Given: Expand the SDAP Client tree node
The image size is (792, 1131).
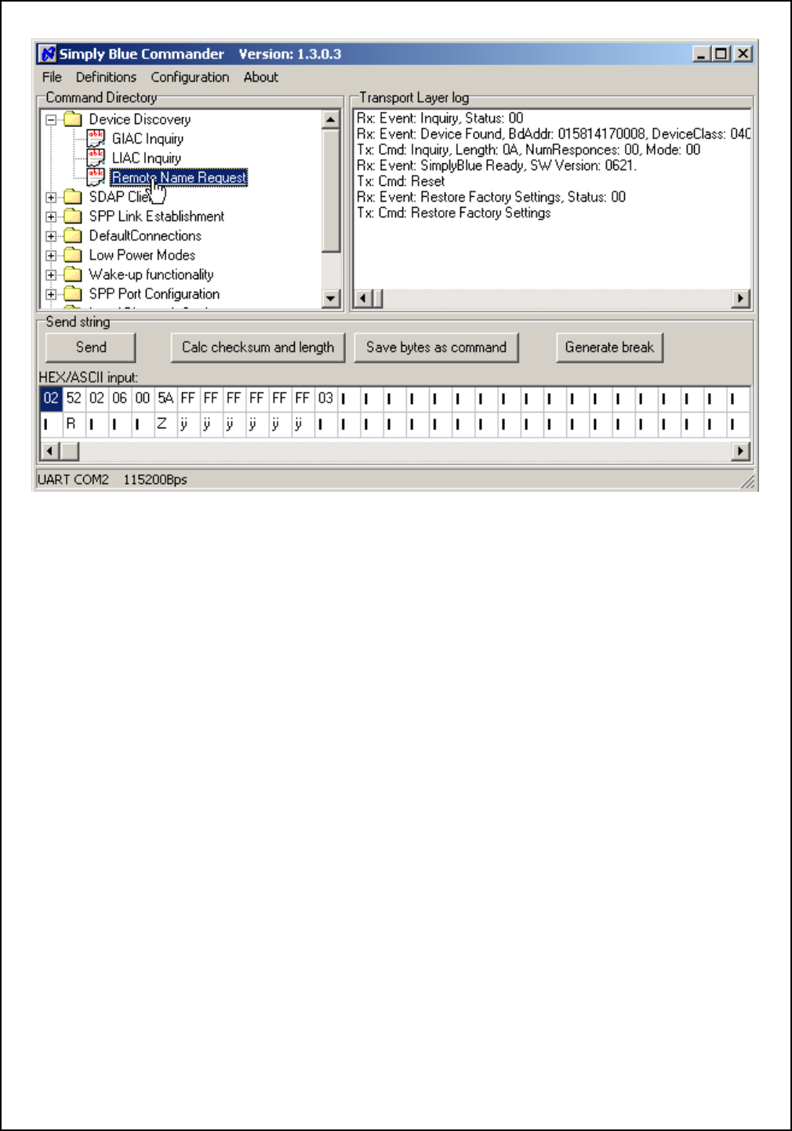Looking at the screenshot, I should click(51, 198).
